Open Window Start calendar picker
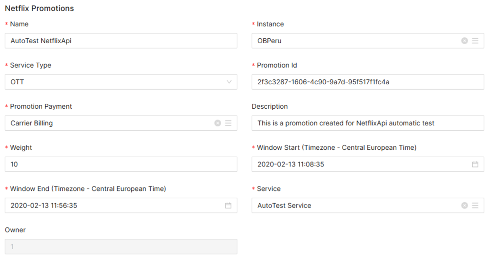The width and height of the screenshot is (489, 260). pyautogui.click(x=475, y=164)
